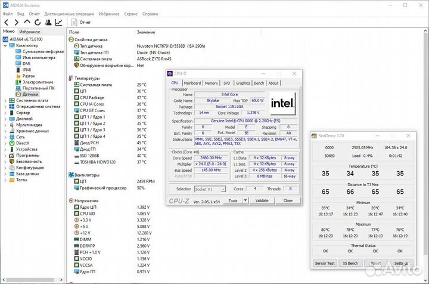This screenshot has height=284, width=429.
Task: Click the Свойства датчика section icon
Action: (71, 40)
